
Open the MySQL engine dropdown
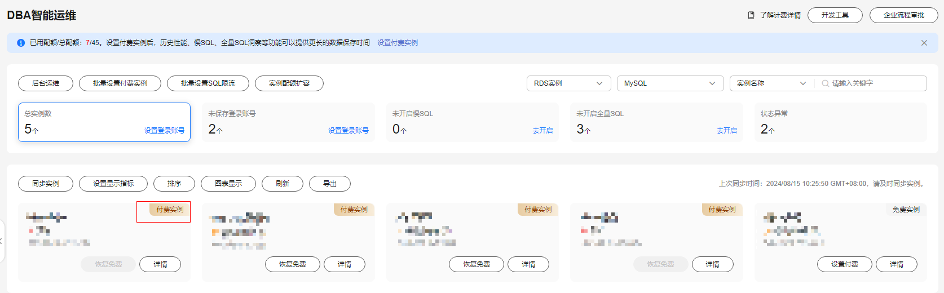670,83
